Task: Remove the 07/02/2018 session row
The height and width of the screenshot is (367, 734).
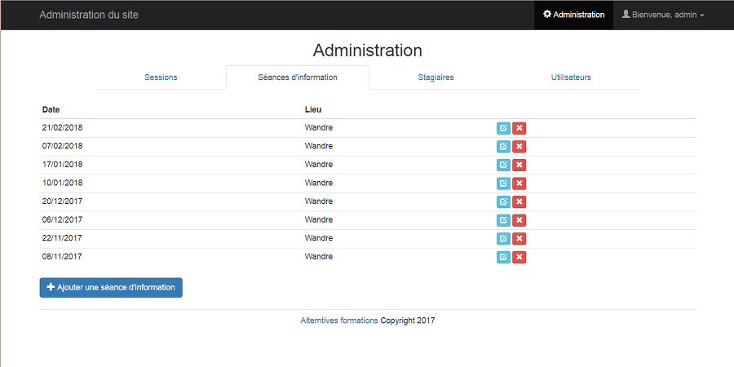Action: coord(520,147)
